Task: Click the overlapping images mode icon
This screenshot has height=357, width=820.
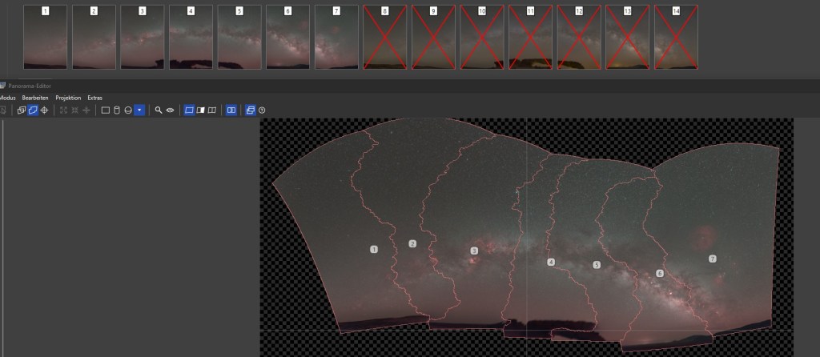Action: click(22, 110)
